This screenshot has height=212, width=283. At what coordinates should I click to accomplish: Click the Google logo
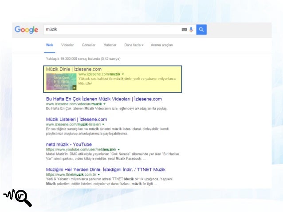tap(26, 30)
